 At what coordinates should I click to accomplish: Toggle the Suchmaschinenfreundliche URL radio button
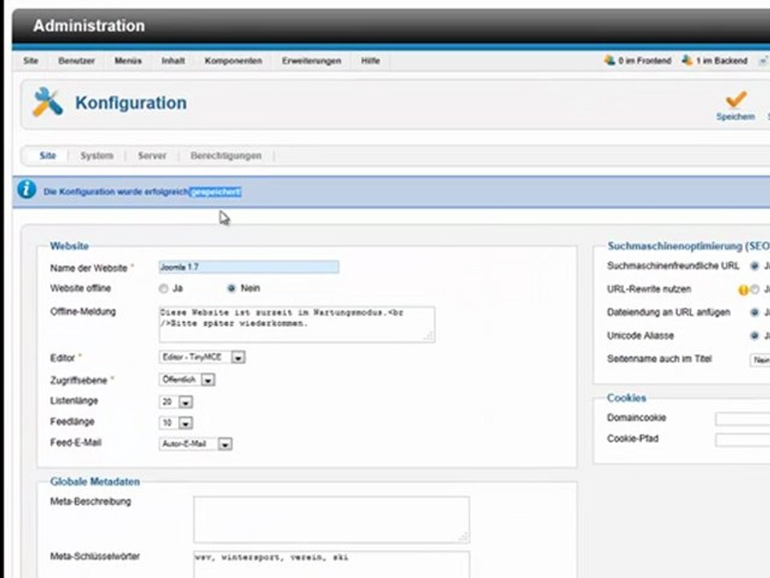point(754,267)
